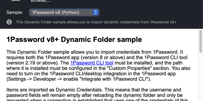Click the partially visible icon above Sample label

pyautogui.click(x=16, y=1)
